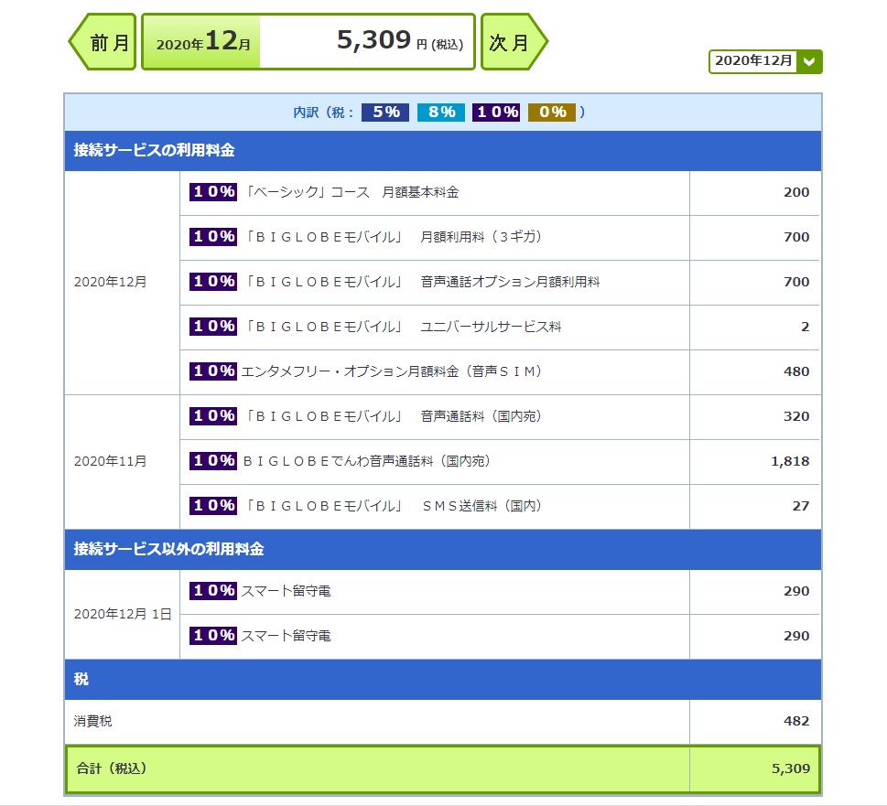Select 音声通話オプション月額利用料 row text
887x806 pixels.
click(x=422, y=282)
